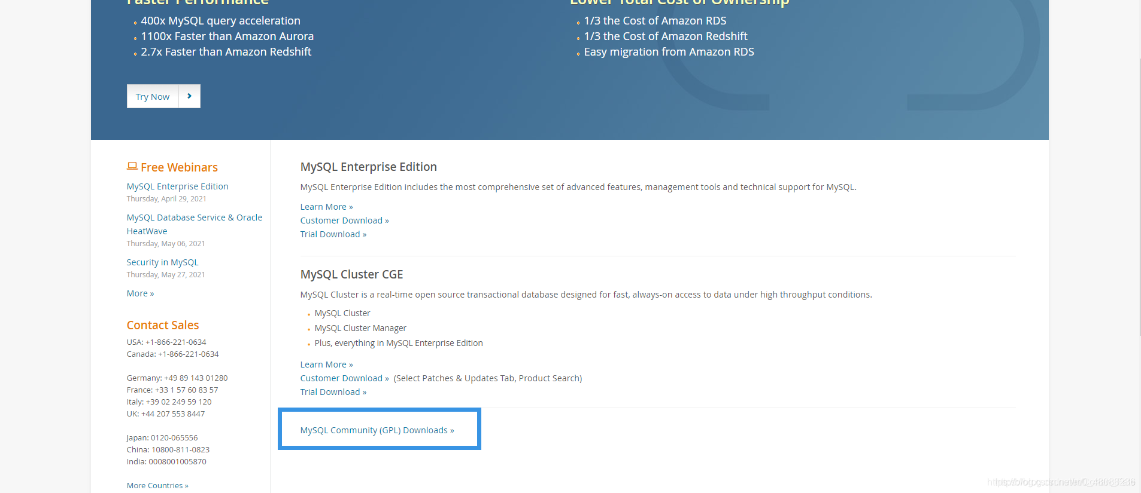Click 1/3 the Cost of Amazon RDS
1141x493 pixels.
(655, 21)
